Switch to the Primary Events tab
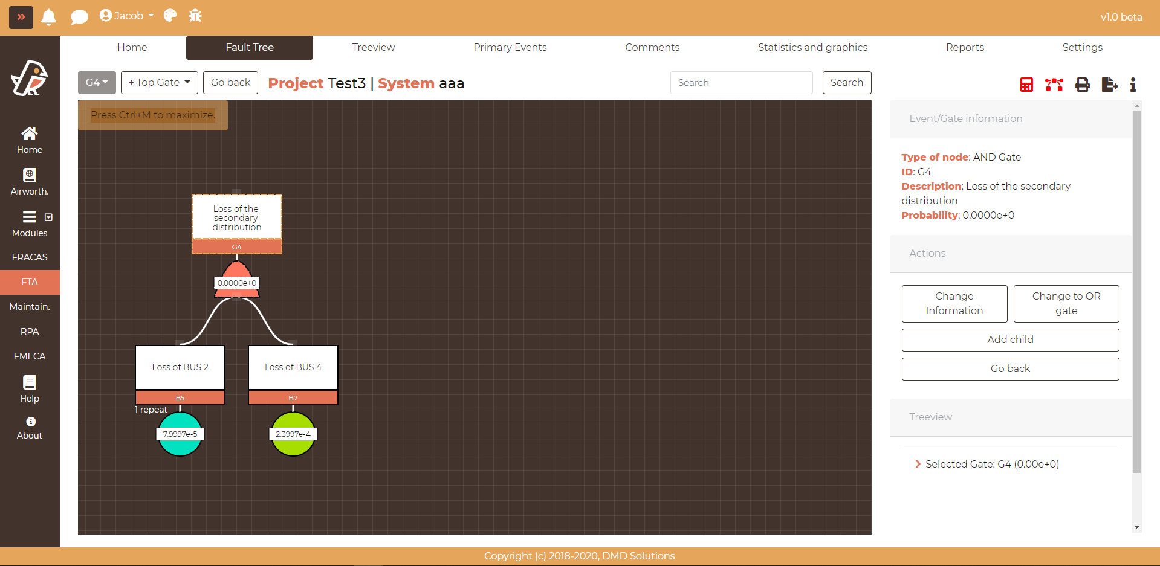Viewport: 1160px width, 566px height. click(x=510, y=47)
